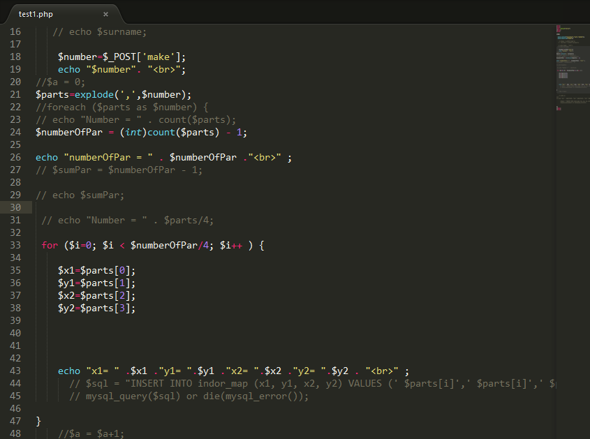Click the echo "$number" statement

(x=121, y=70)
